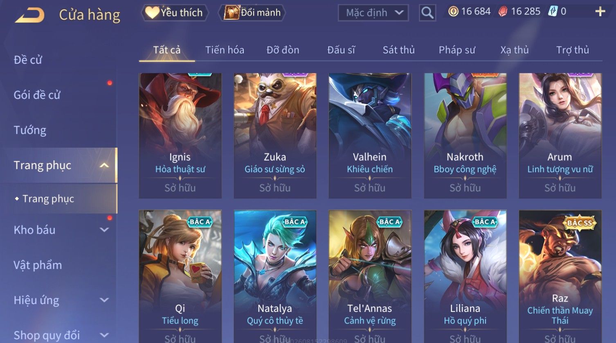Click the blue voucher currency icon
Image resolution: width=616 pixels, height=343 pixels.
tap(553, 11)
